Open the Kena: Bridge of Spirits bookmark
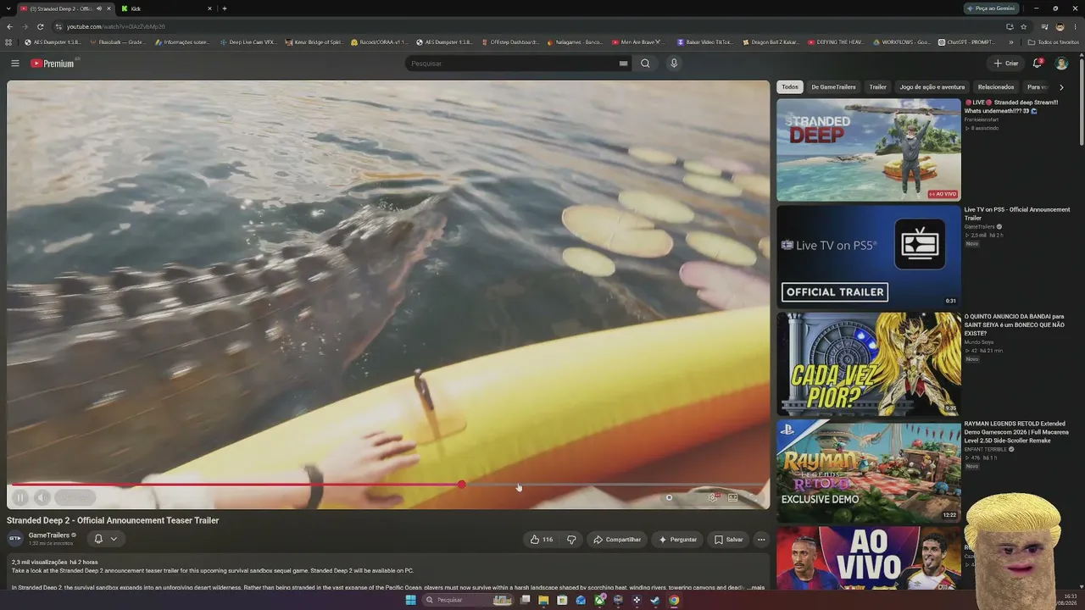1085x610 pixels. pyautogui.click(x=314, y=42)
